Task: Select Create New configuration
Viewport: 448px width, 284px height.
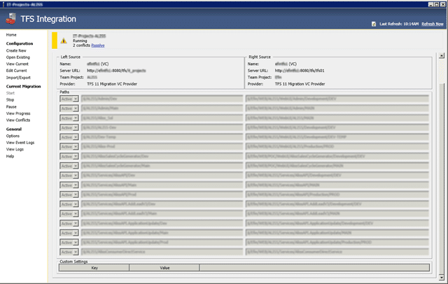Action: coord(16,50)
